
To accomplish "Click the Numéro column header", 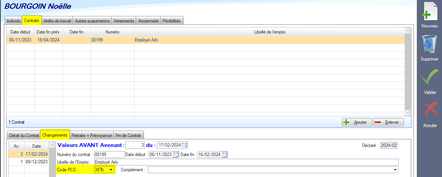I will [x=112, y=32].
